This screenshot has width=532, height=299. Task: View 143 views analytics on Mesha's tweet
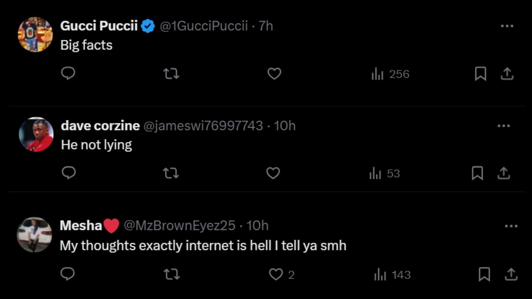coord(392,275)
